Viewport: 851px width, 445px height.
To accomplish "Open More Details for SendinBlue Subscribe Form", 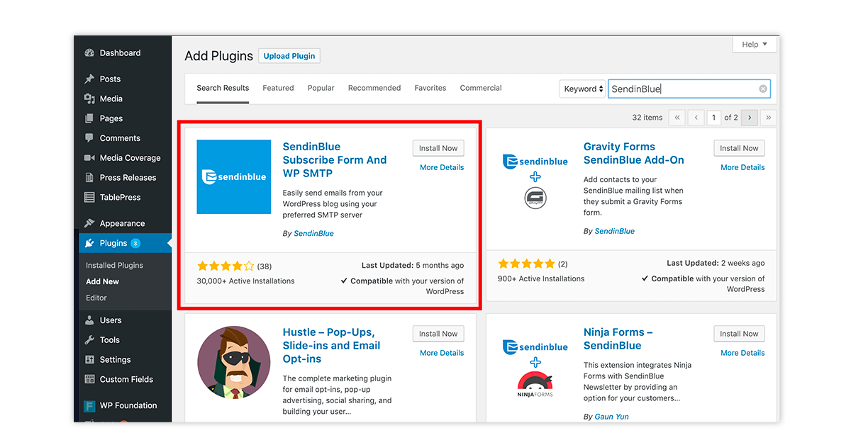I will point(442,168).
